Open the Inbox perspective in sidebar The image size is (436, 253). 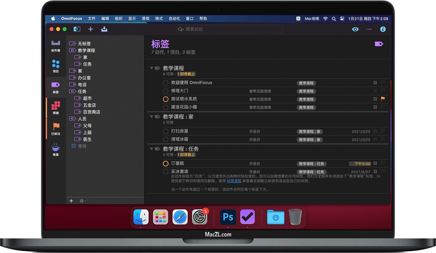[x=56, y=45]
